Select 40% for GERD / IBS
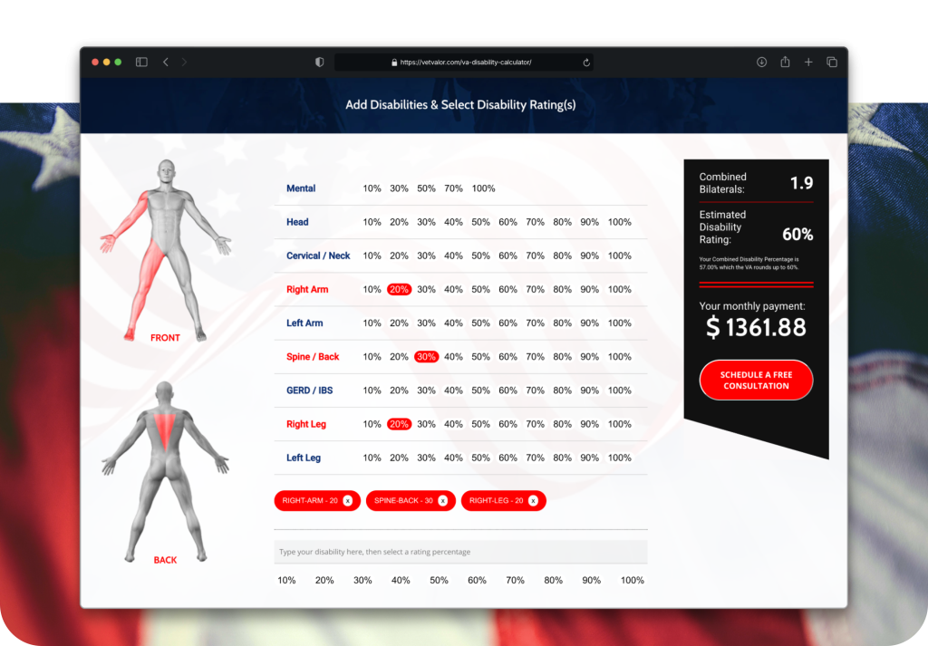The image size is (928, 646). click(453, 390)
